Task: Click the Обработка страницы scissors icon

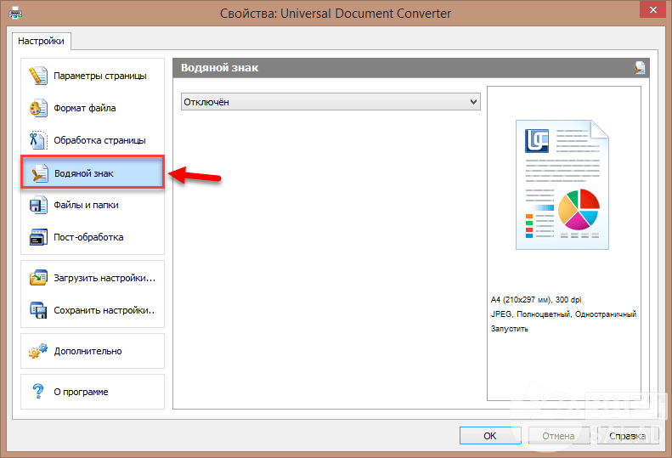Action: tap(38, 140)
